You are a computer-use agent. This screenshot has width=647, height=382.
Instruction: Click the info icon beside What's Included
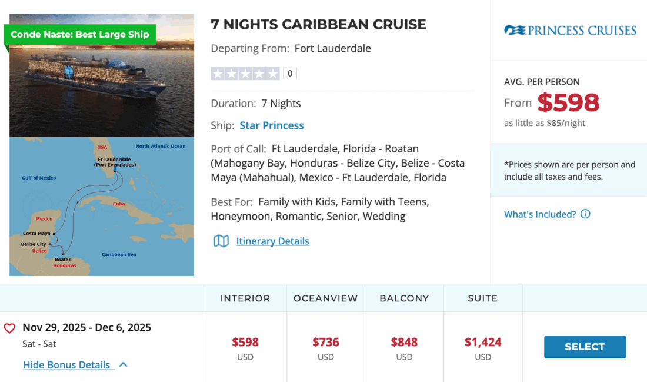(x=585, y=214)
